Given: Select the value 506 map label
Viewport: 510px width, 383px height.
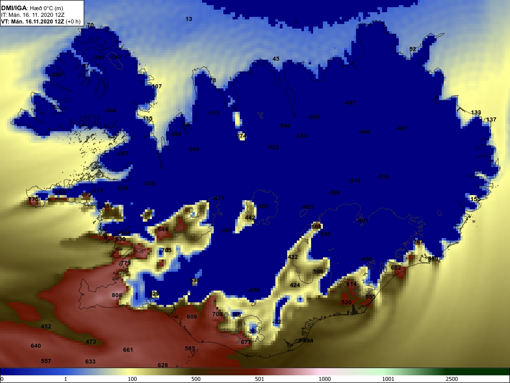Looking at the screenshot, I should point(318,272).
